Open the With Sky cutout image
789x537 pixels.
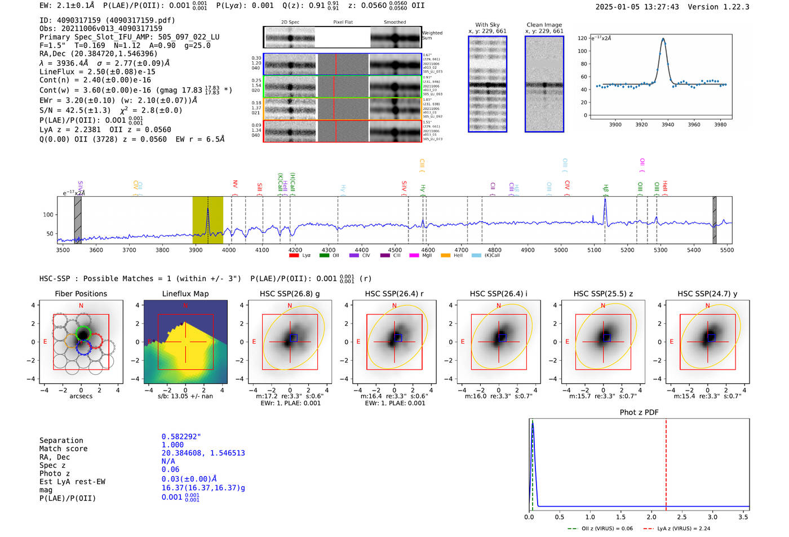pyautogui.click(x=487, y=84)
